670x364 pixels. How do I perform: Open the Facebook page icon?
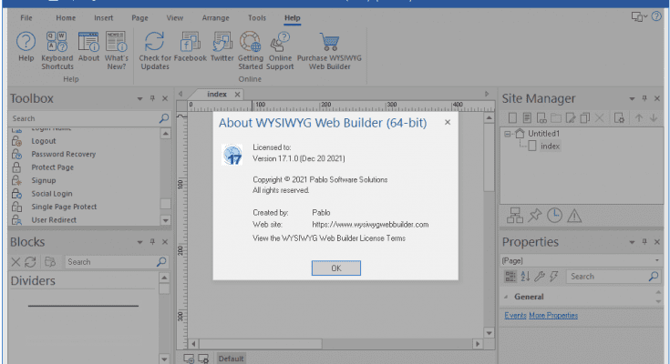(x=191, y=47)
